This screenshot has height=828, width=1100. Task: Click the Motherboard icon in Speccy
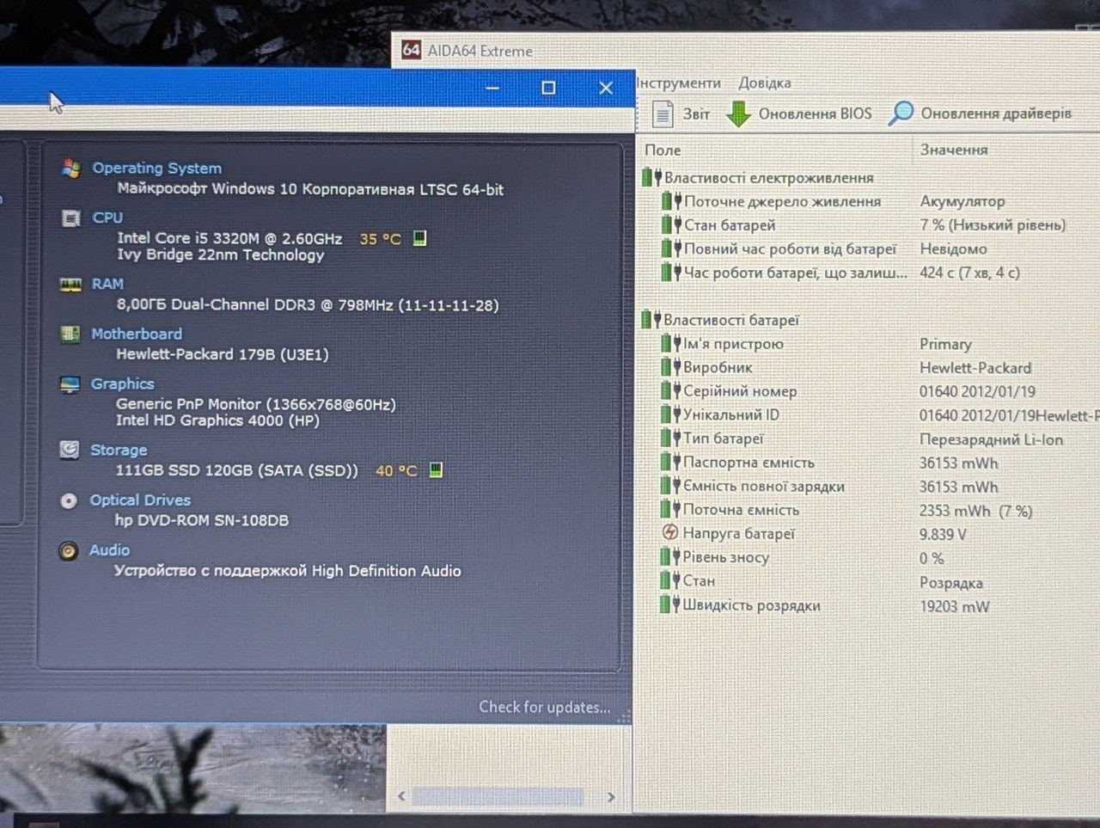click(x=70, y=334)
